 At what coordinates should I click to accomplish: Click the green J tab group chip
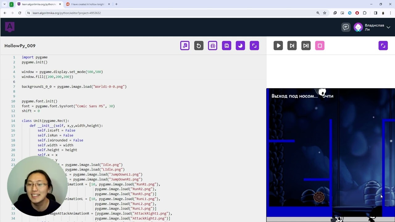(x=11, y=4)
